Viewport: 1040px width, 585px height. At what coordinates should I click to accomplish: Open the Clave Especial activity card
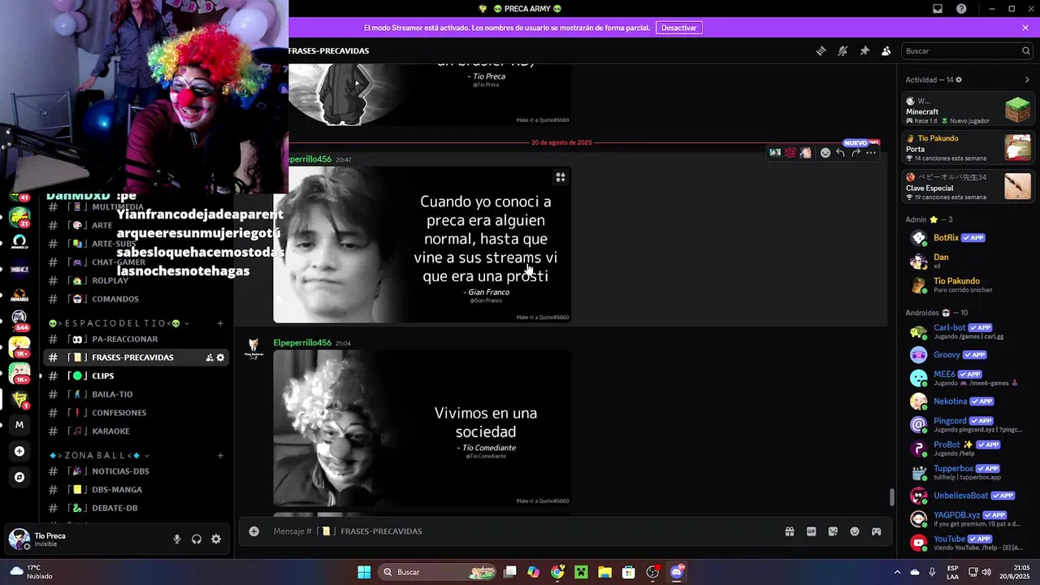pos(968,187)
